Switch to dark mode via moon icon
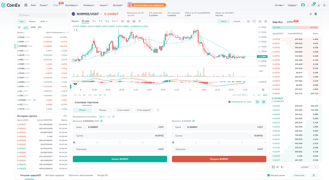 tap(325, 5)
